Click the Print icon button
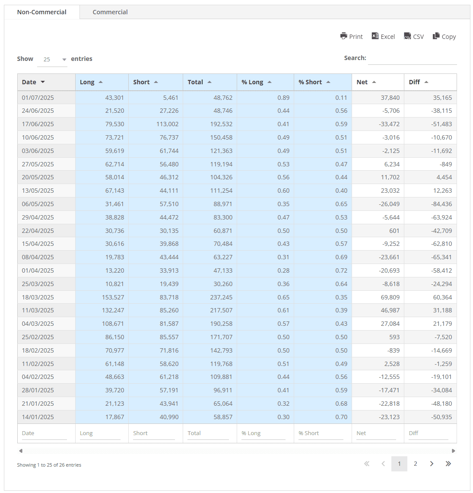Screen dimensions: 473x493 click(x=344, y=36)
